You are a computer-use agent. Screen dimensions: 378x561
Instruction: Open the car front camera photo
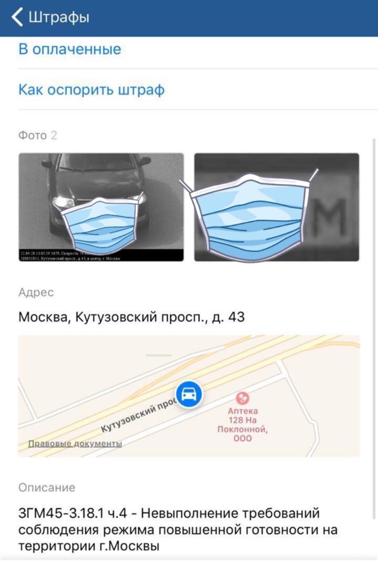click(x=101, y=207)
